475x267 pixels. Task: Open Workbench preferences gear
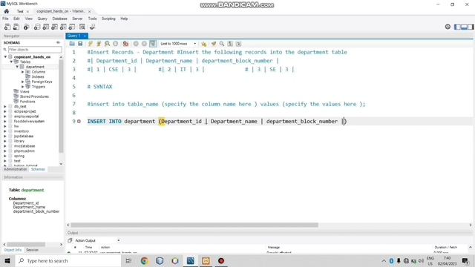[x=448, y=27]
